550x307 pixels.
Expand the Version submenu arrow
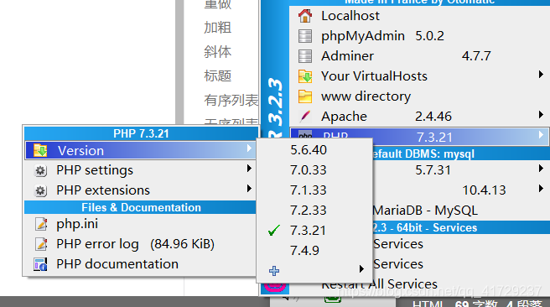coord(249,148)
